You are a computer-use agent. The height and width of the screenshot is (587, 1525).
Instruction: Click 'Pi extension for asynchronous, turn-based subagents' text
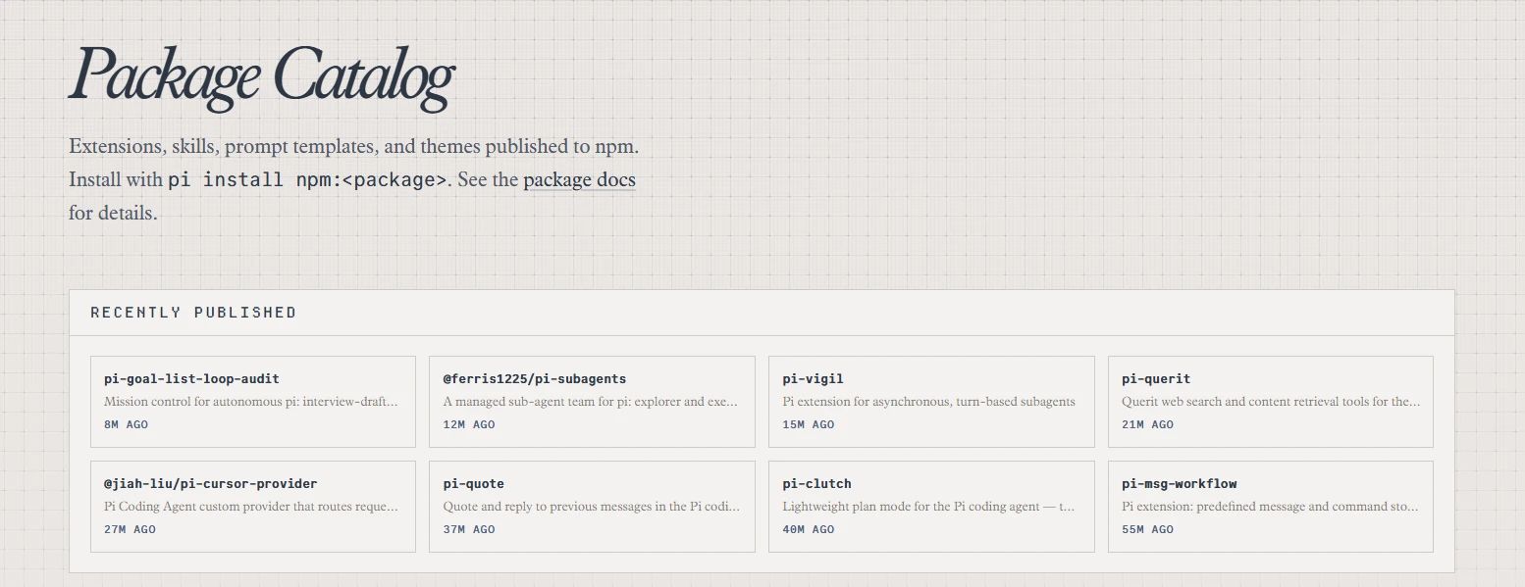pos(929,402)
